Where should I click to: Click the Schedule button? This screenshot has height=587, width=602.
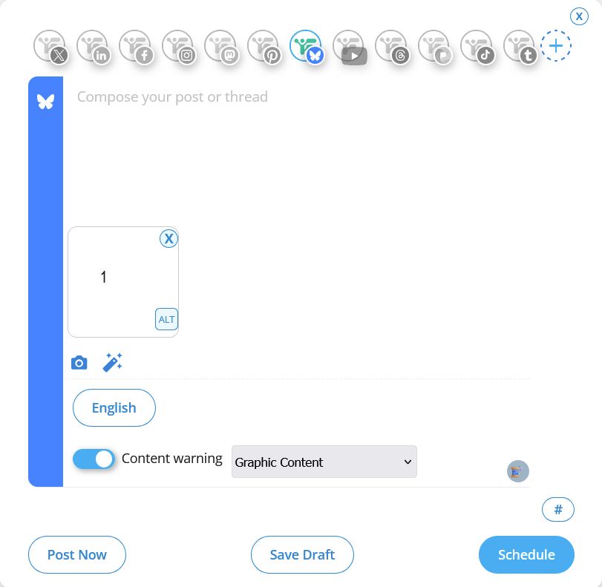point(526,554)
